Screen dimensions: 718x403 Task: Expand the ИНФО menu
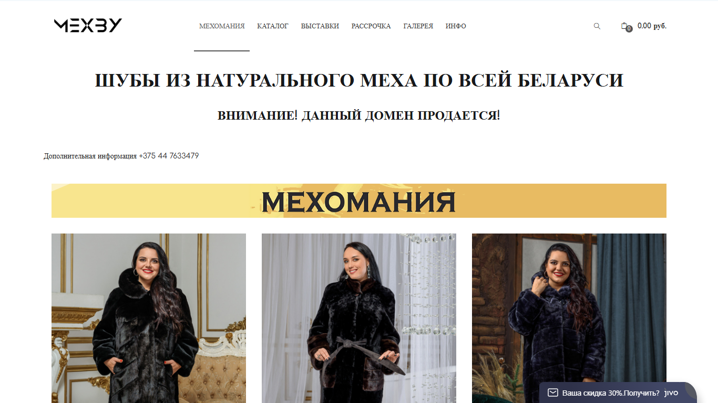tap(456, 26)
